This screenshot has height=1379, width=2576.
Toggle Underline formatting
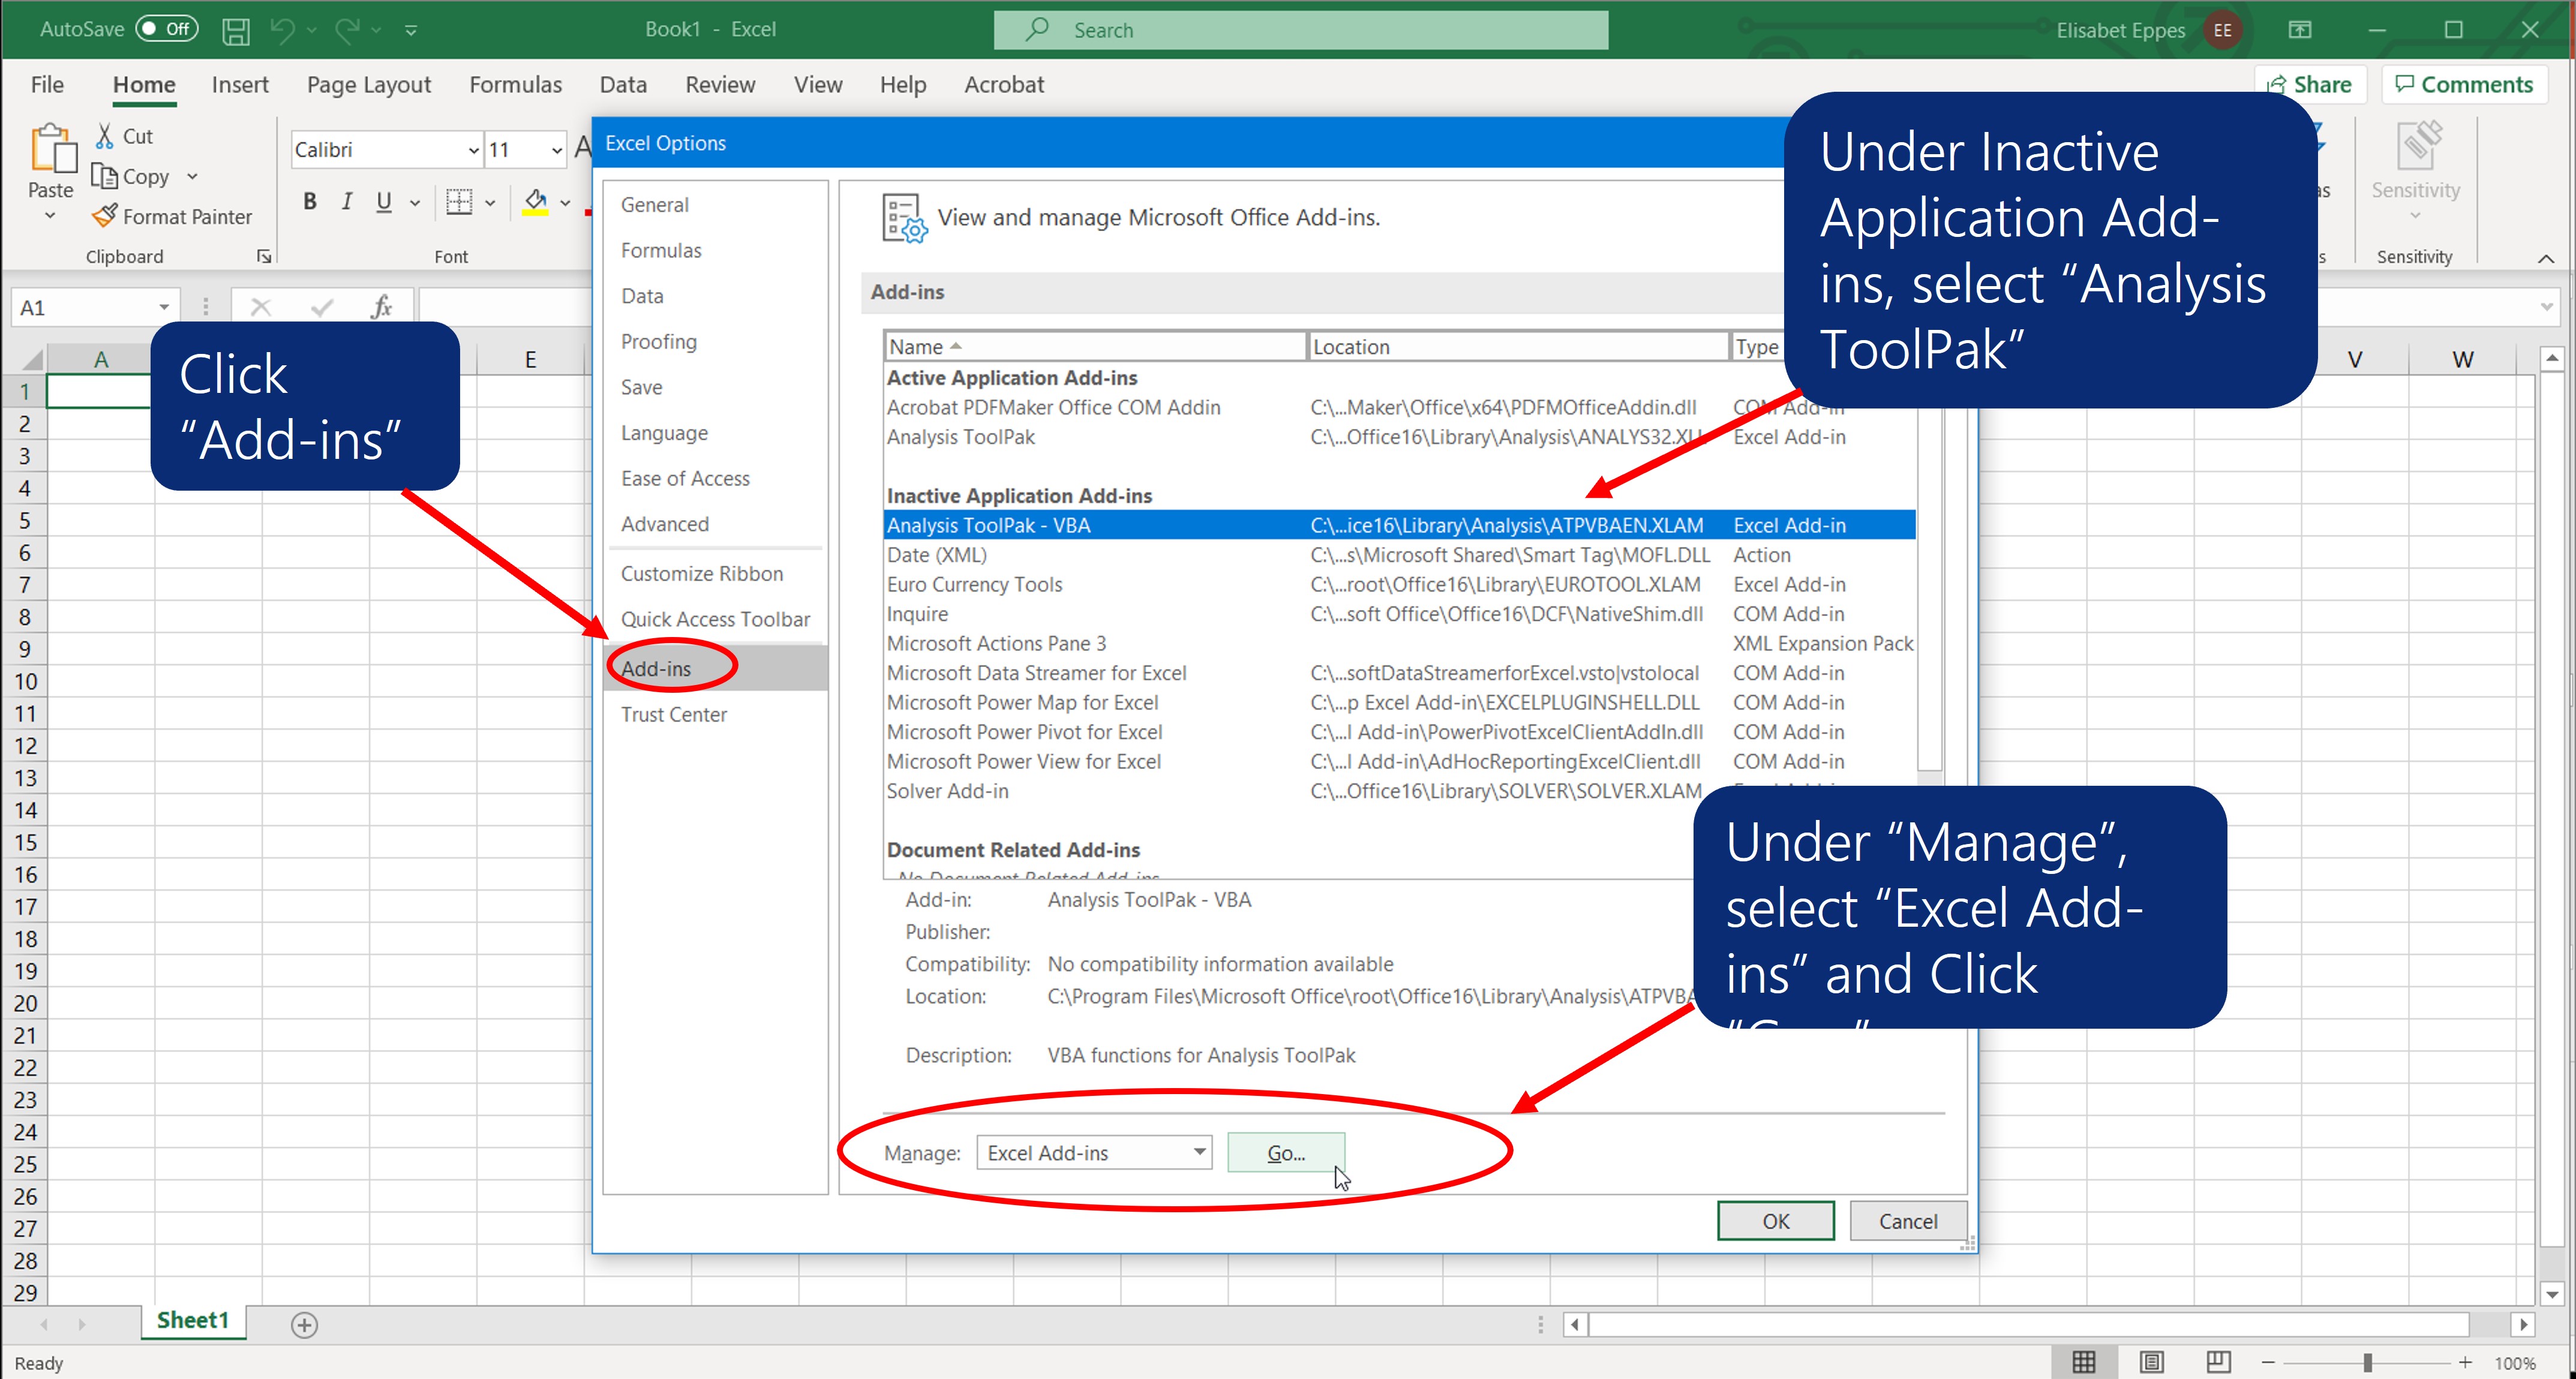point(383,202)
